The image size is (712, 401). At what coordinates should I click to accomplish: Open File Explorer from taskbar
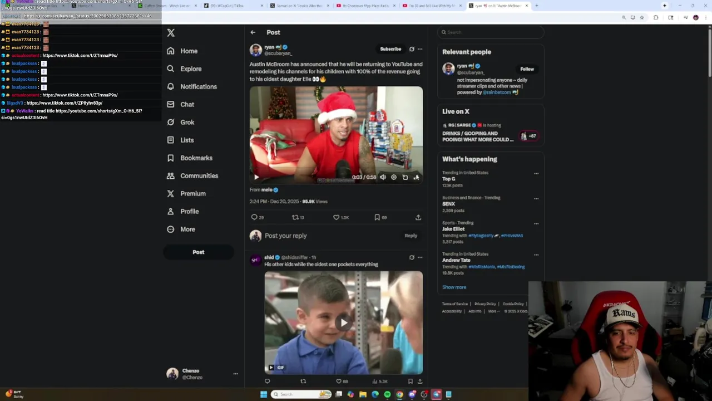(363, 394)
